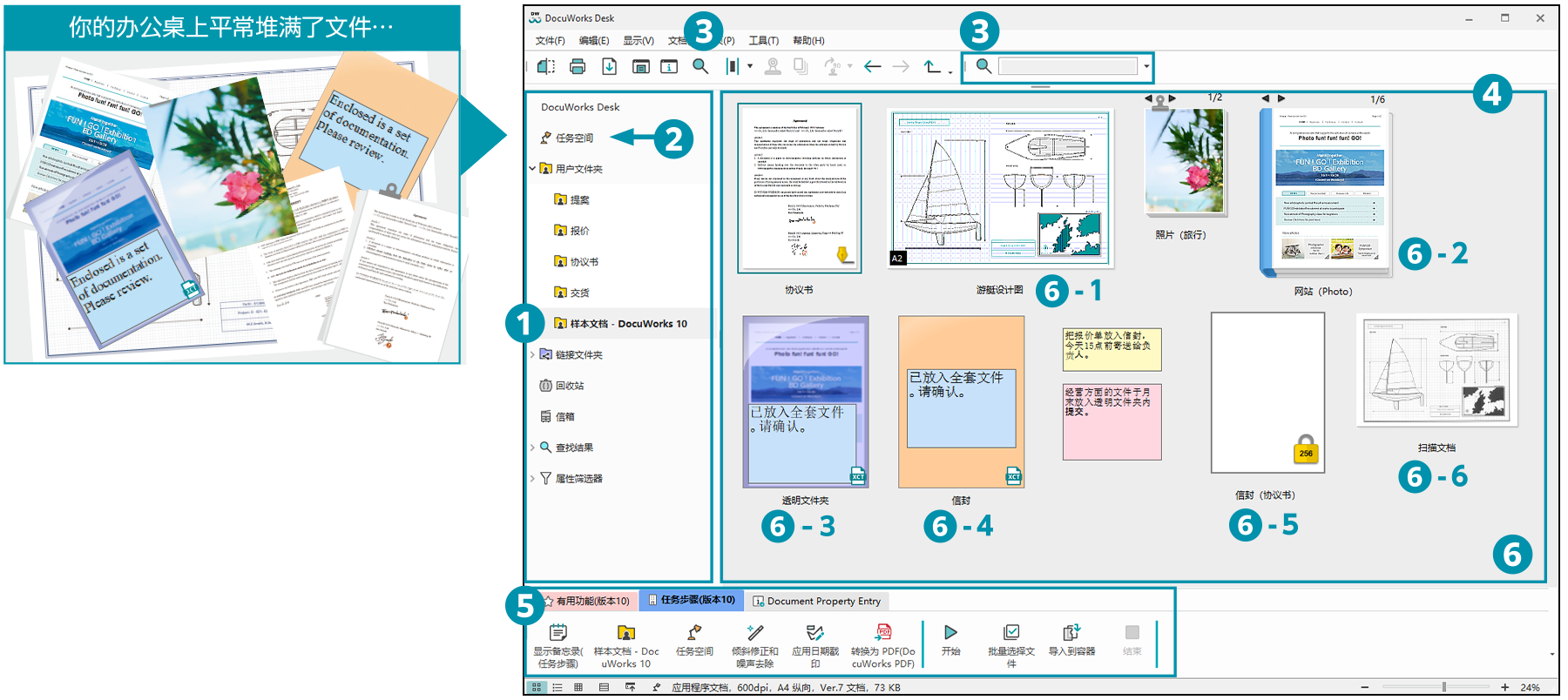
Task: Toggle details grid view in status bar
Action: [x=578, y=688]
